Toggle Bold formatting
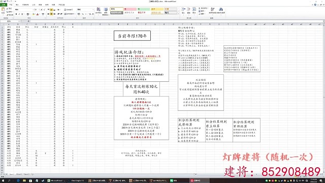The image size is (325, 183). pyautogui.click(x=16, y=14)
